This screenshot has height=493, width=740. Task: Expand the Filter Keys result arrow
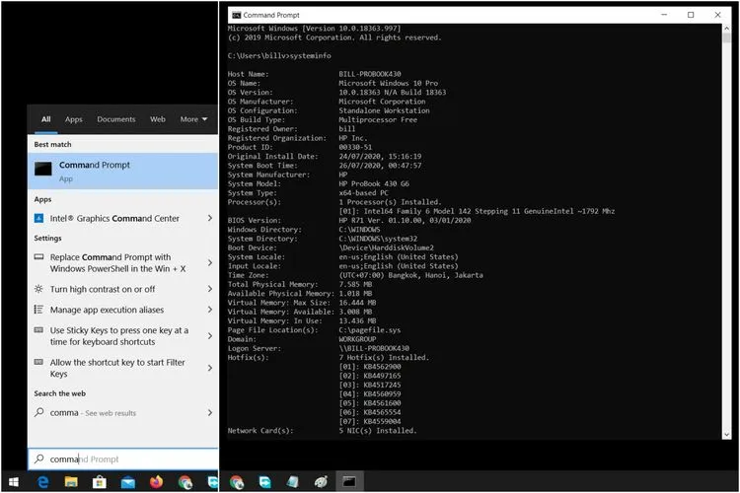click(x=210, y=368)
